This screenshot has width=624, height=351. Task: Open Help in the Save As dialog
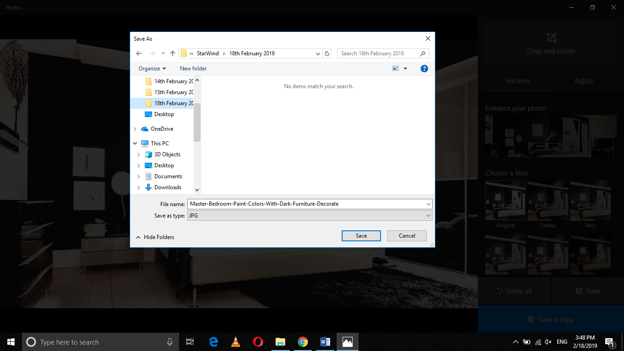tap(424, 68)
